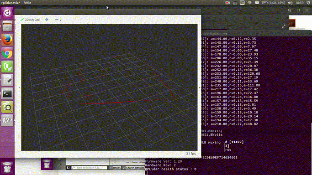
Task: Expand the right panel arrow beside the 3D view
Action: click(199, 87)
